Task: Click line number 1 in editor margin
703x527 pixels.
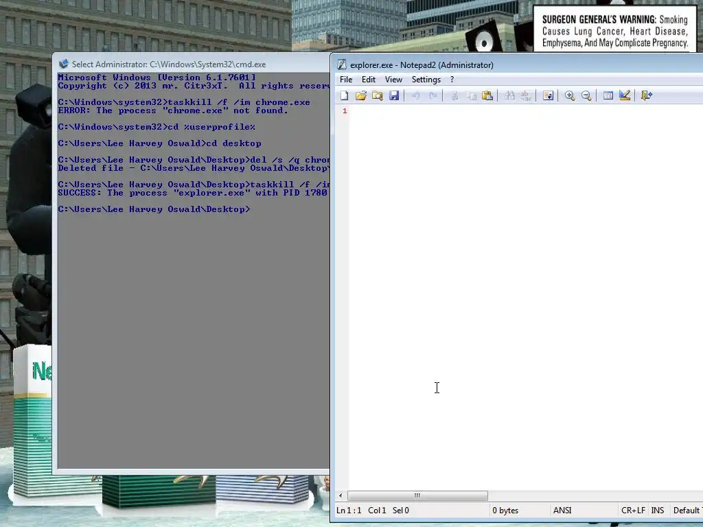Action: click(345, 110)
